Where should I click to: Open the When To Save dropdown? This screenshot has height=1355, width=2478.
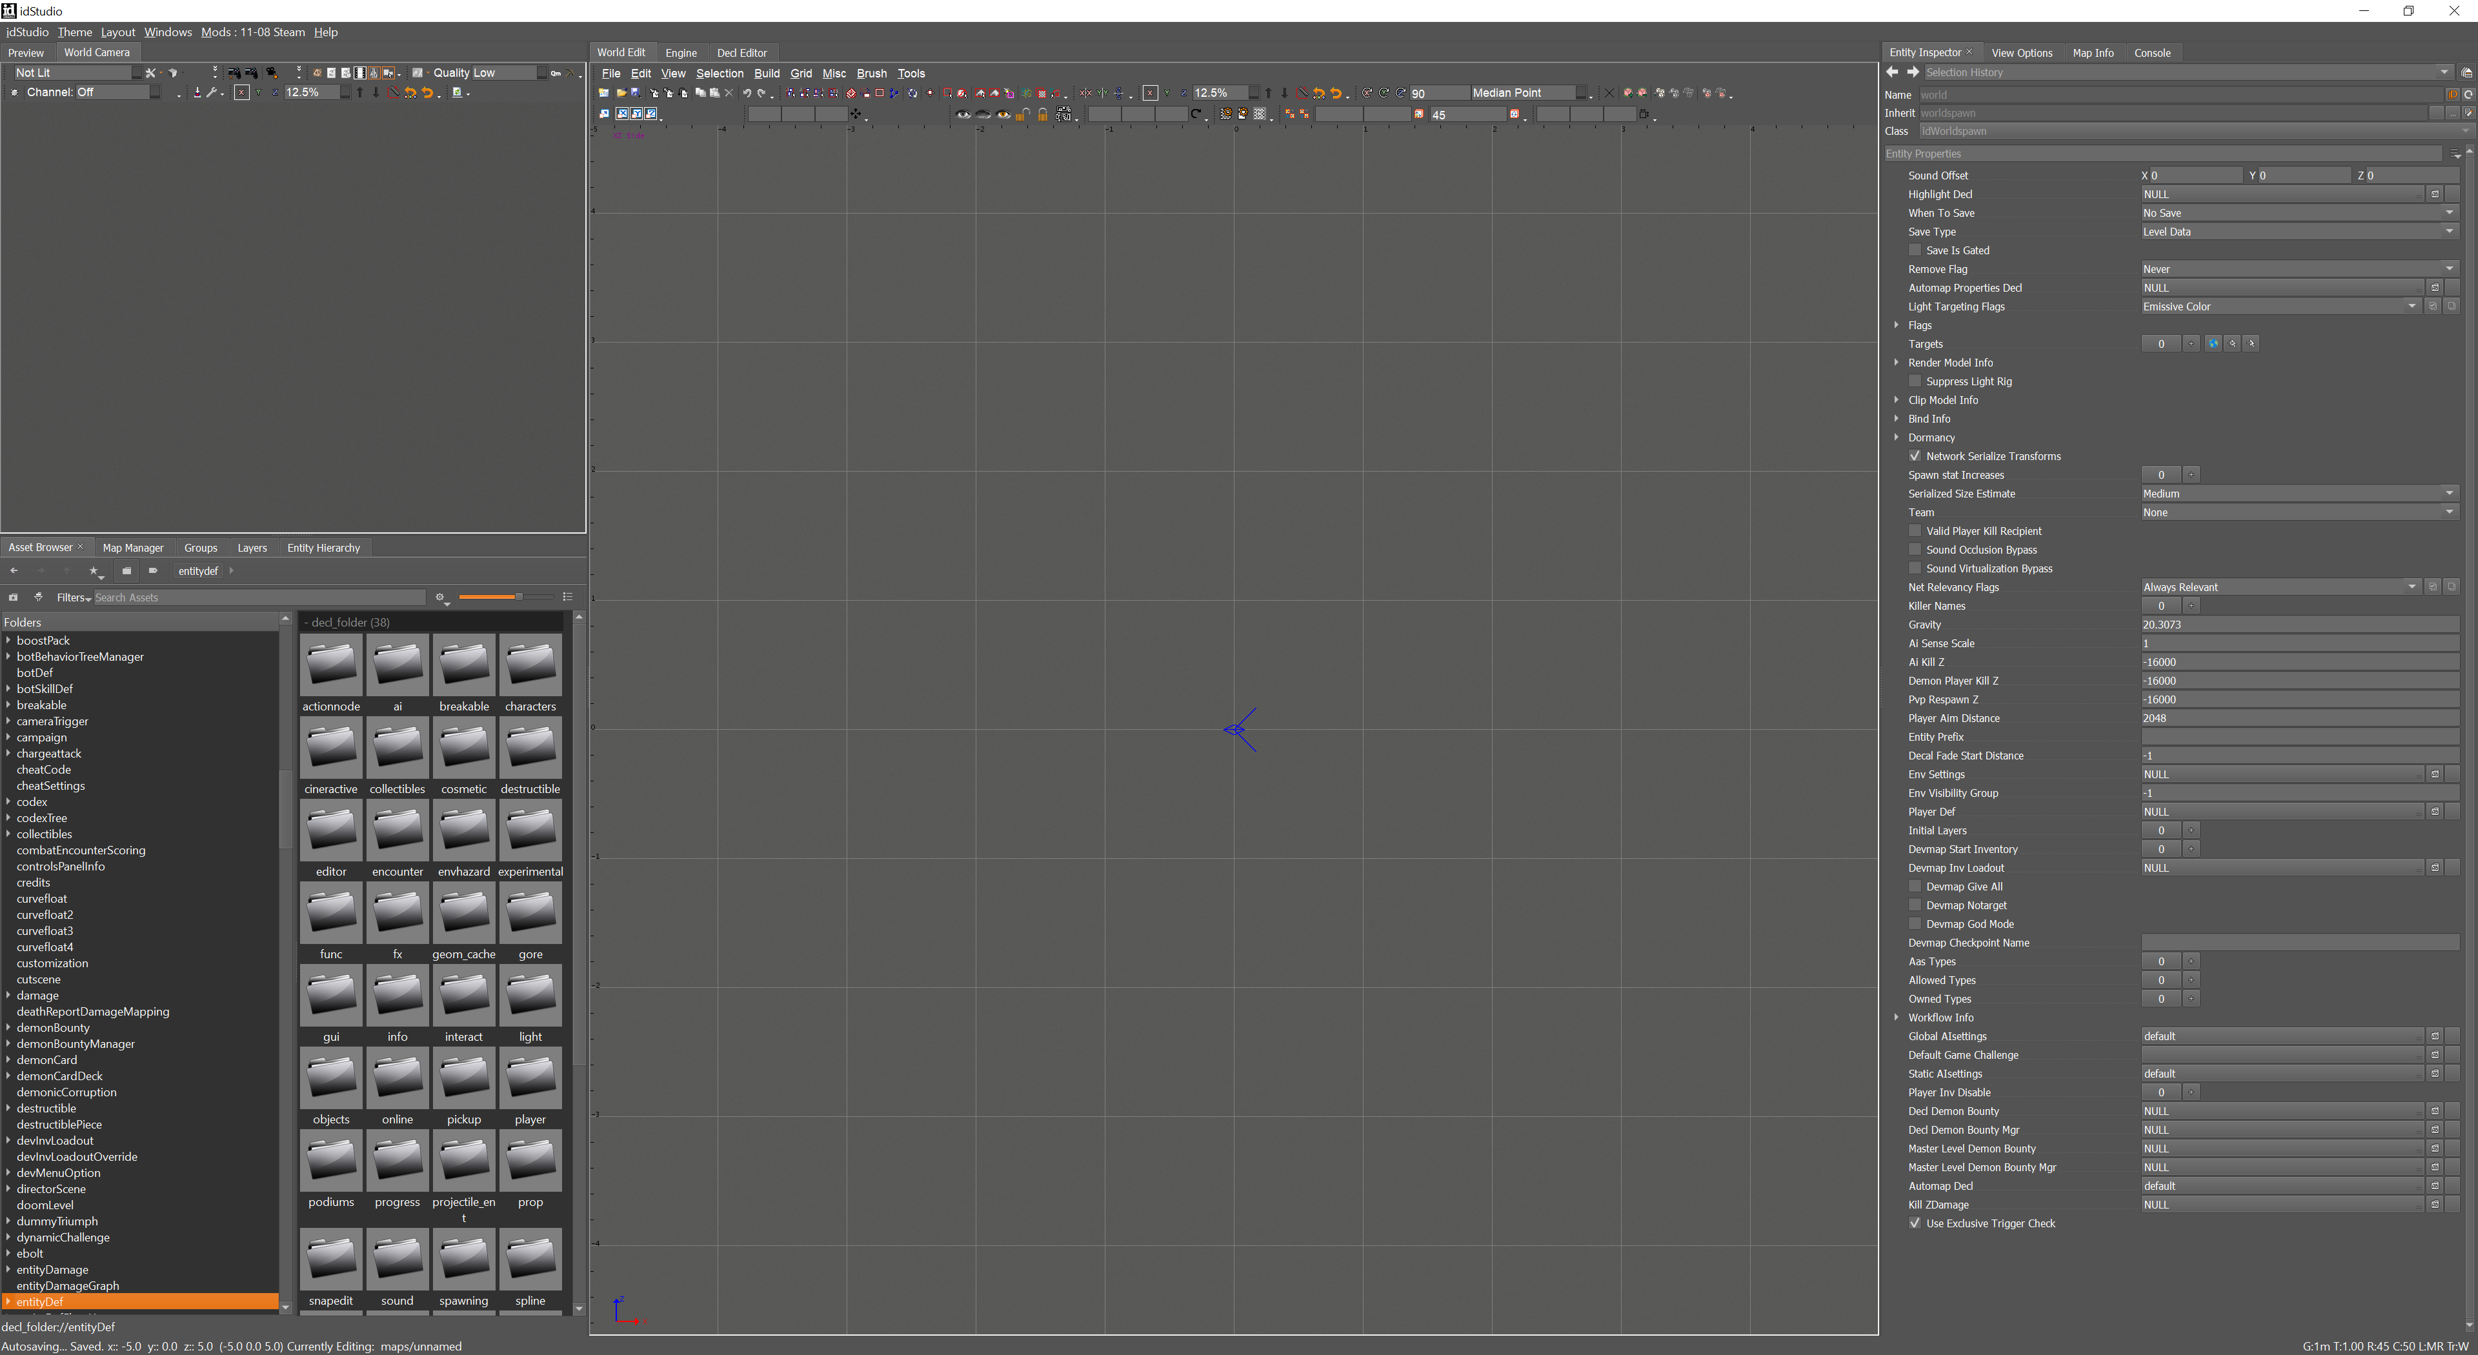tap(2299, 212)
